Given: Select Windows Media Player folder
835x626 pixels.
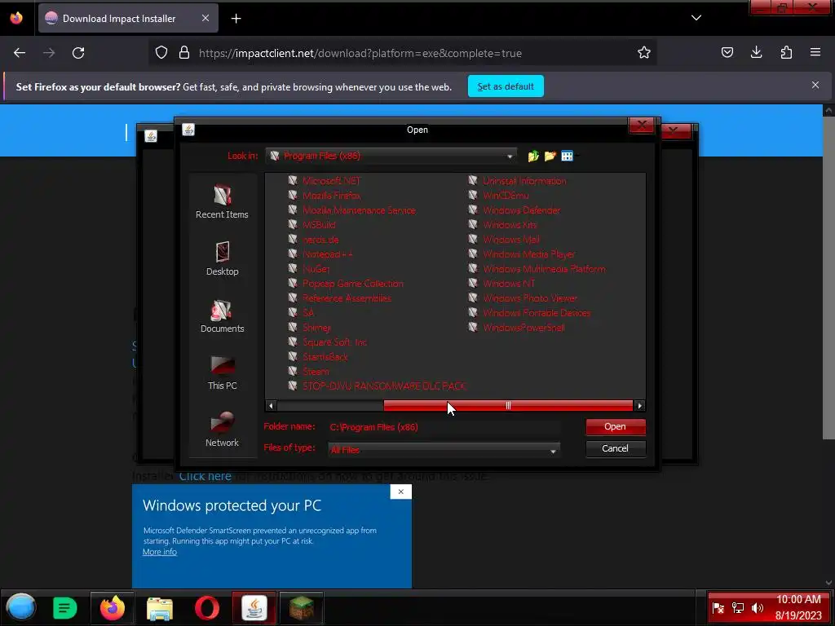Looking at the screenshot, I should (x=528, y=254).
